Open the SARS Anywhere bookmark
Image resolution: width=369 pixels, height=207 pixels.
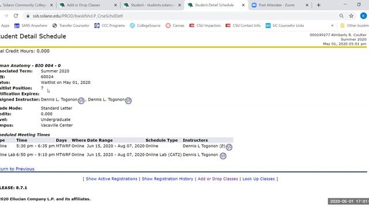pyautogui.click(x=31, y=25)
